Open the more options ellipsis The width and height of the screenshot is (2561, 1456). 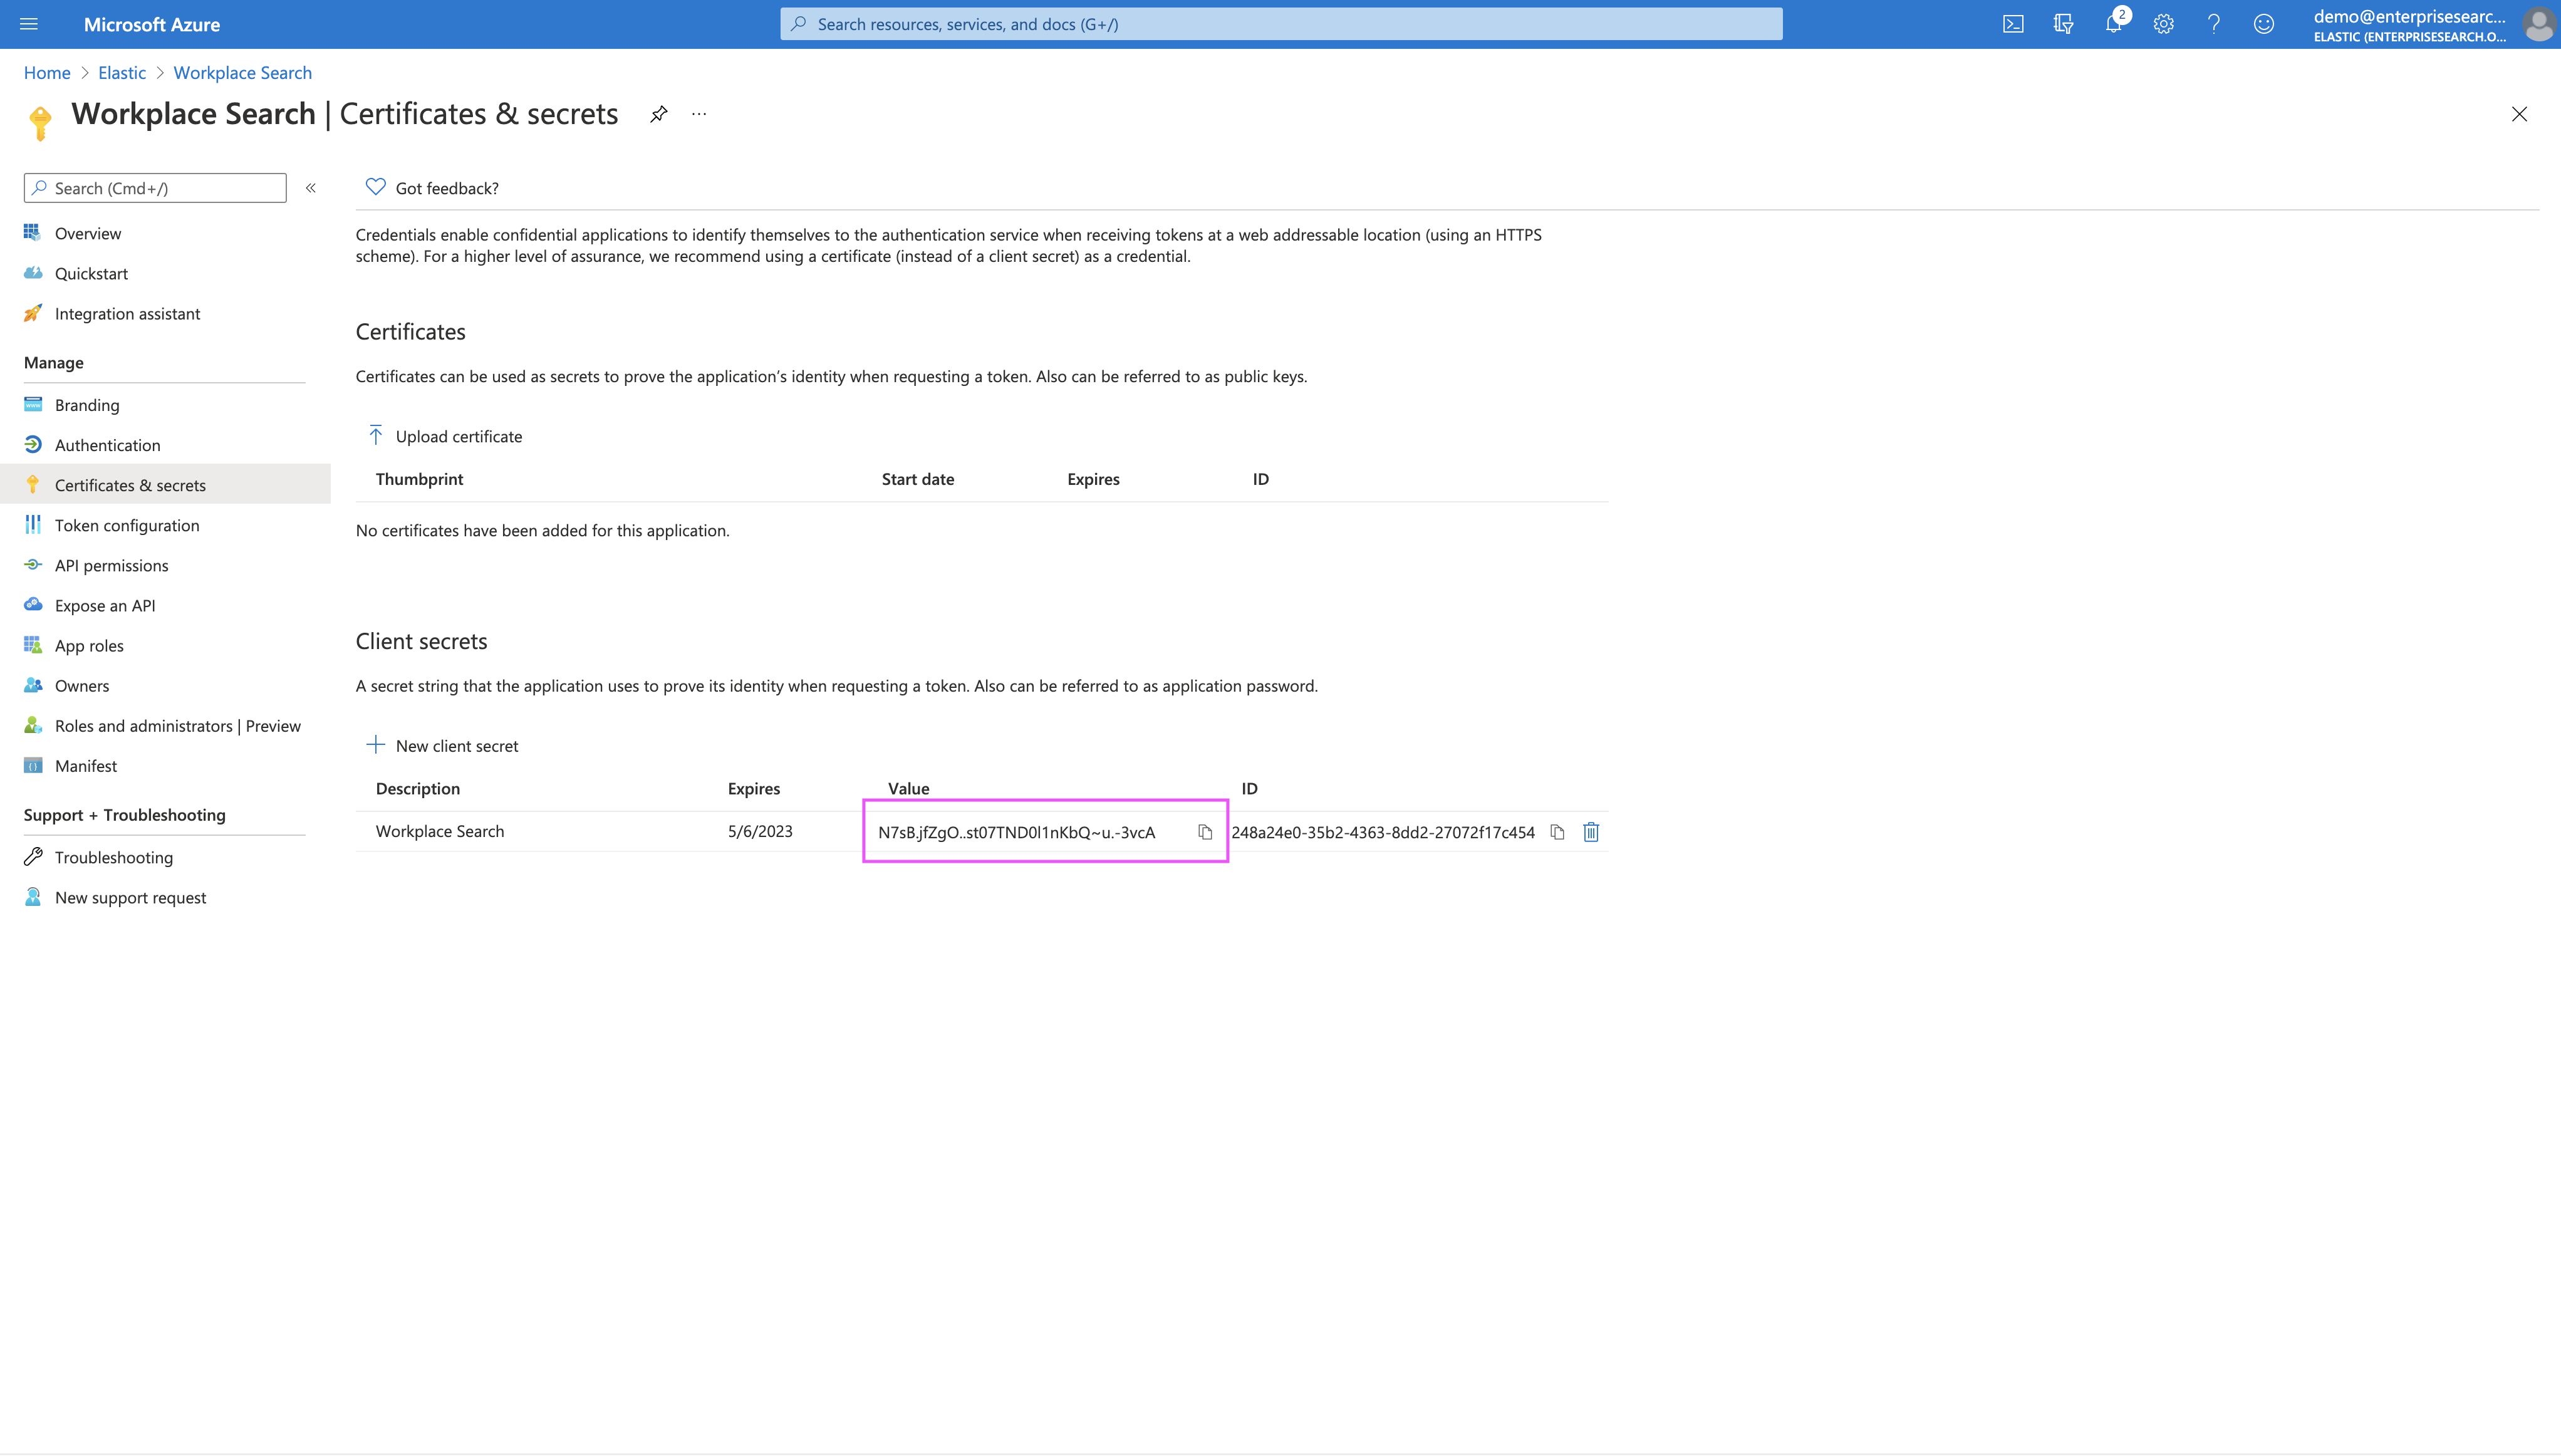pyautogui.click(x=699, y=114)
